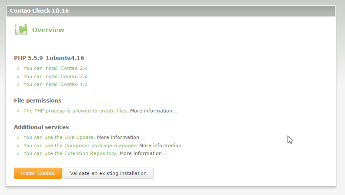345x195 pixels.
Task: Select the 'You can install Contao 4.x' line
Action: (55, 84)
